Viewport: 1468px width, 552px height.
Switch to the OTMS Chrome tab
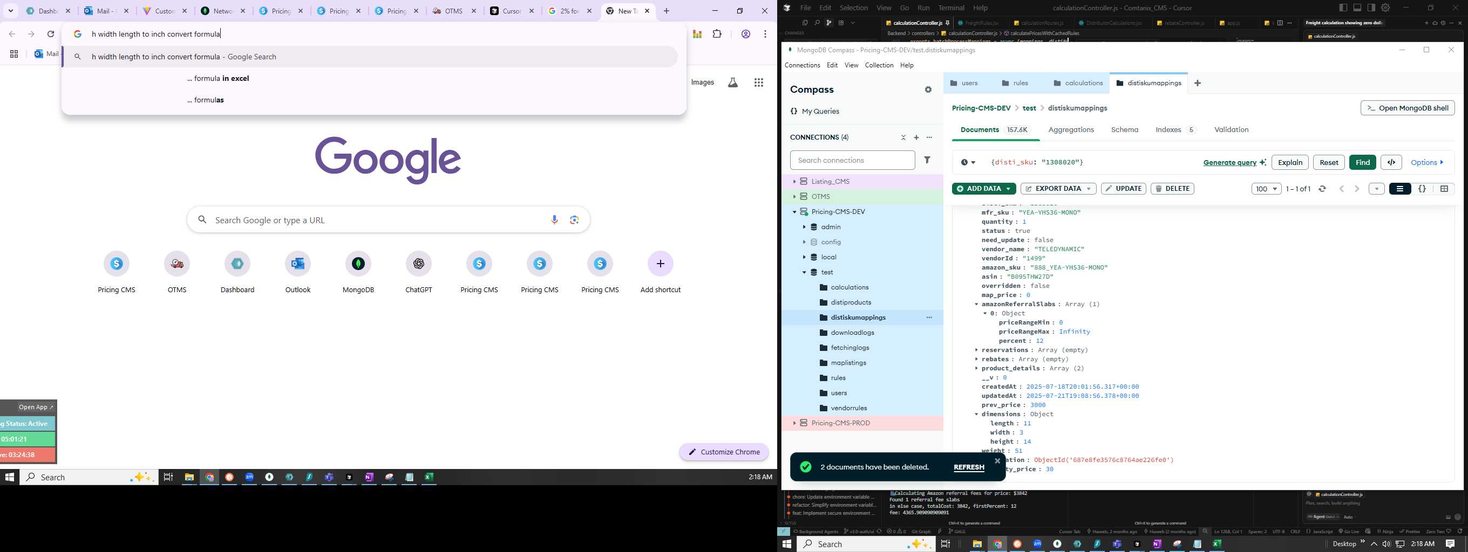[455, 11]
